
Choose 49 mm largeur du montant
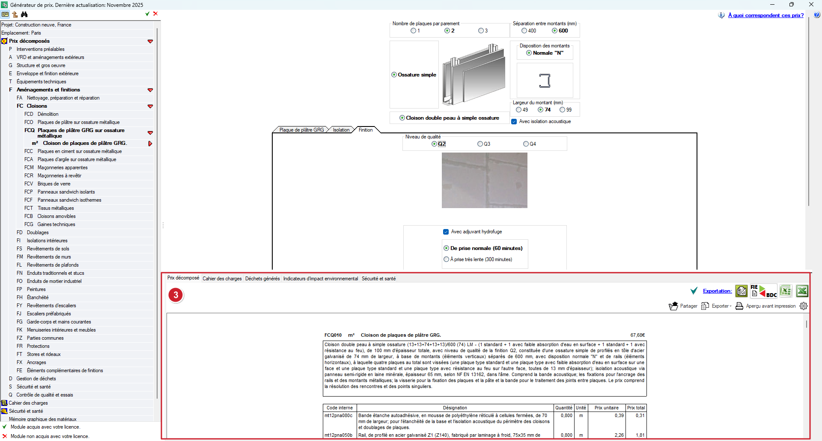point(519,110)
